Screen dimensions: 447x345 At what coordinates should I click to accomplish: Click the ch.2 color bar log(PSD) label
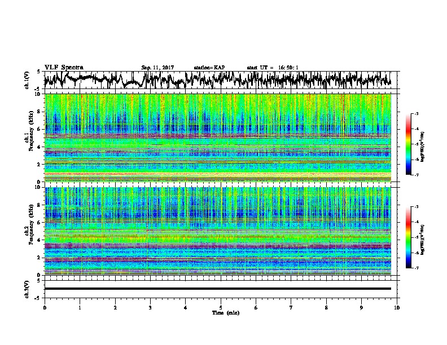tap(423, 240)
